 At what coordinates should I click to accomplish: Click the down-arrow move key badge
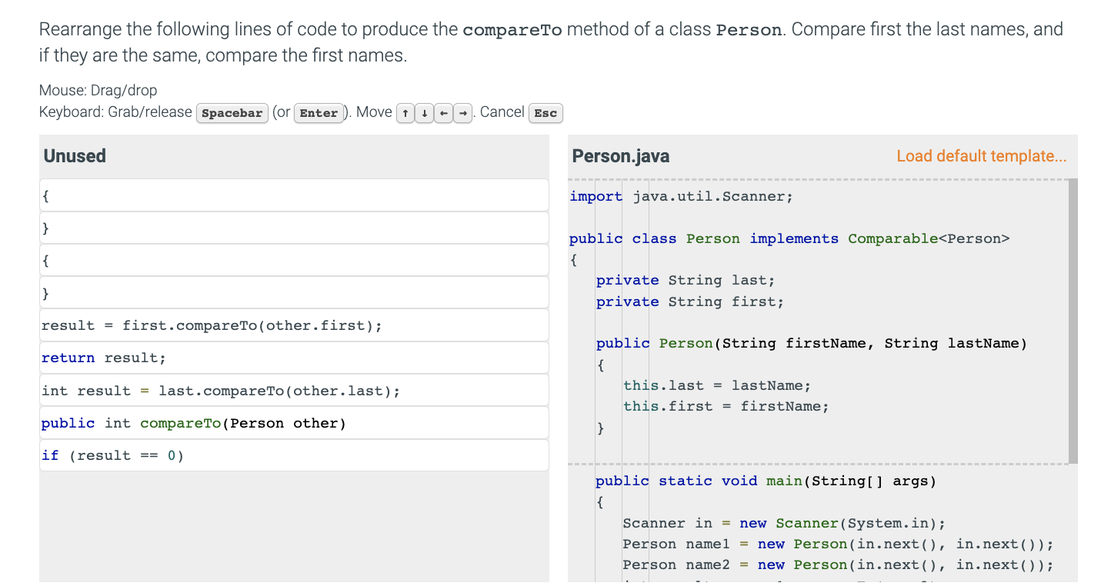(x=424, y=112)
